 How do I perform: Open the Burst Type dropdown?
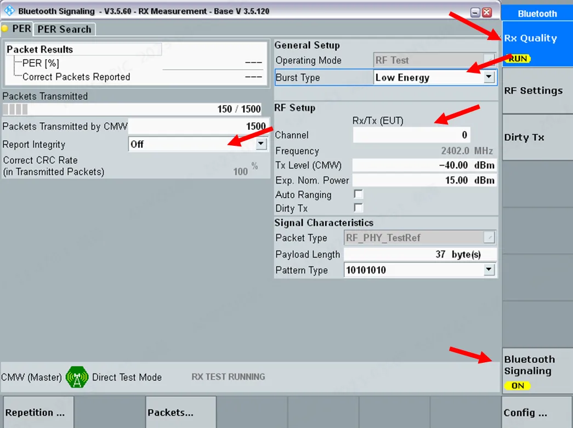click(489, 77)
